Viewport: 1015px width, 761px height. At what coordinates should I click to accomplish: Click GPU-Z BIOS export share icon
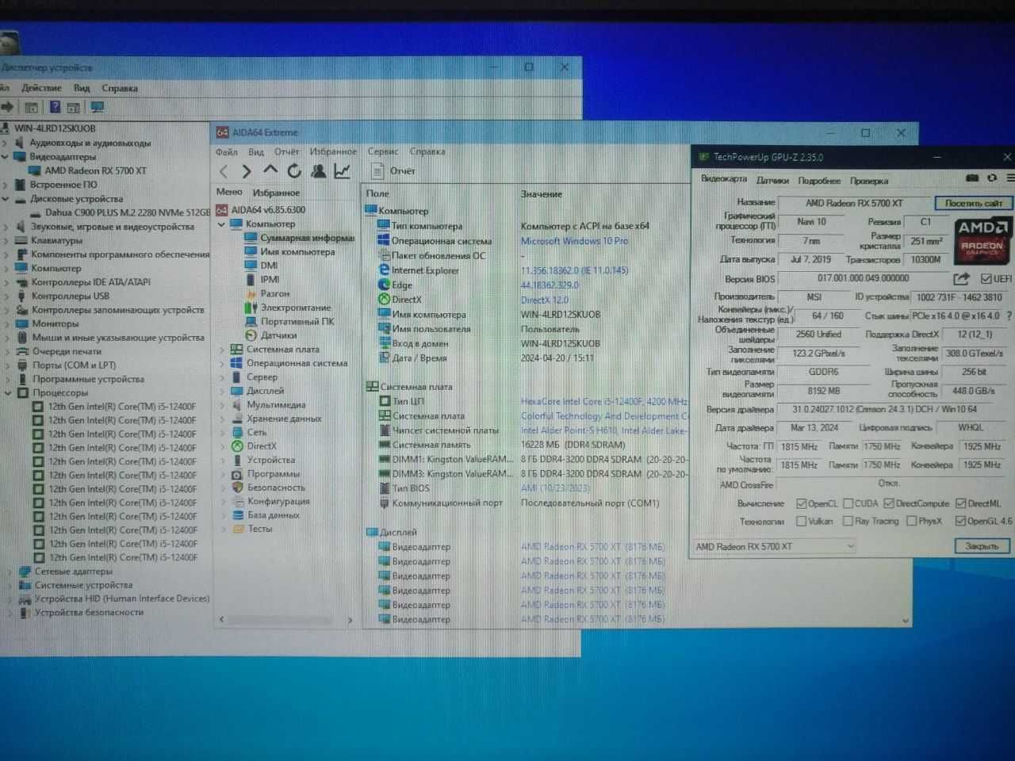tap(961, 278)
